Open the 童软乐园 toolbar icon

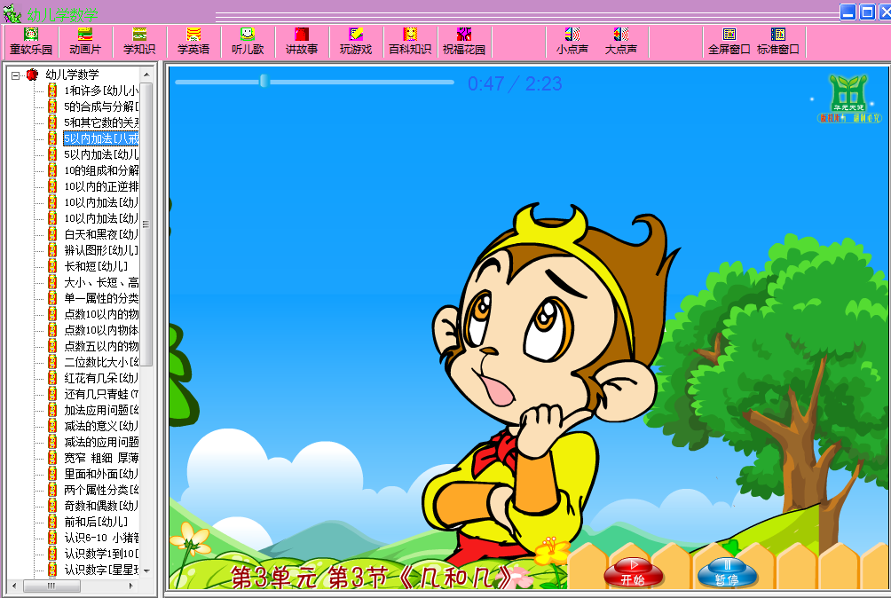tap(31, 42)
